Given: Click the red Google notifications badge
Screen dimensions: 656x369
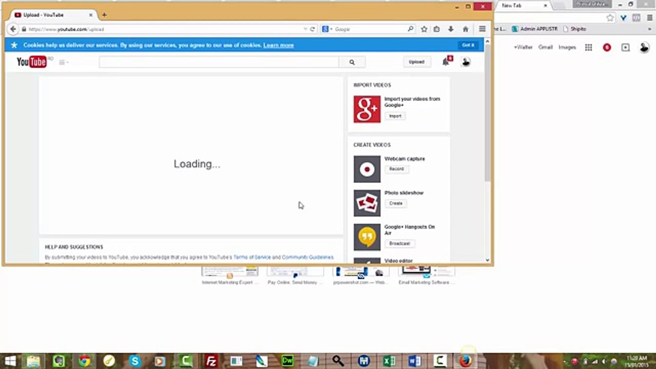Looking at the screenshot, I should click(x=607, y=48).
